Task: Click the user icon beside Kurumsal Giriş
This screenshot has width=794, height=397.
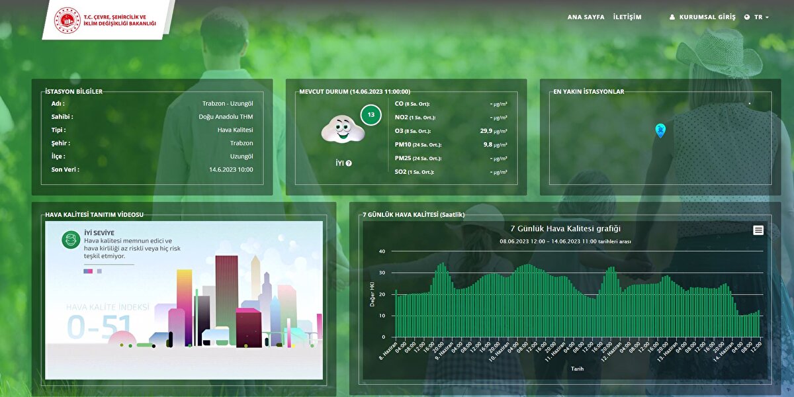Action: [673, 17]
